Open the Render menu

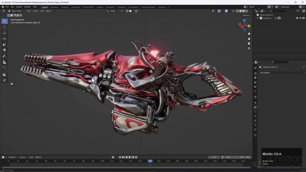pyautogui.click(x=19, y=7)
